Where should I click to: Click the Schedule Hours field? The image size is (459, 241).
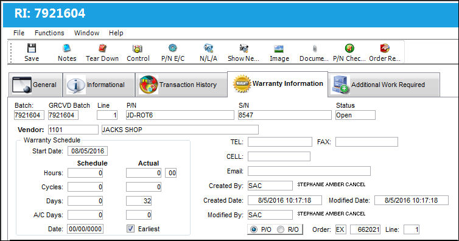[x=85, y=173]
